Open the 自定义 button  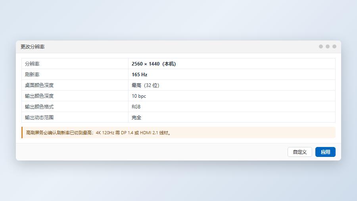(299, 152)
